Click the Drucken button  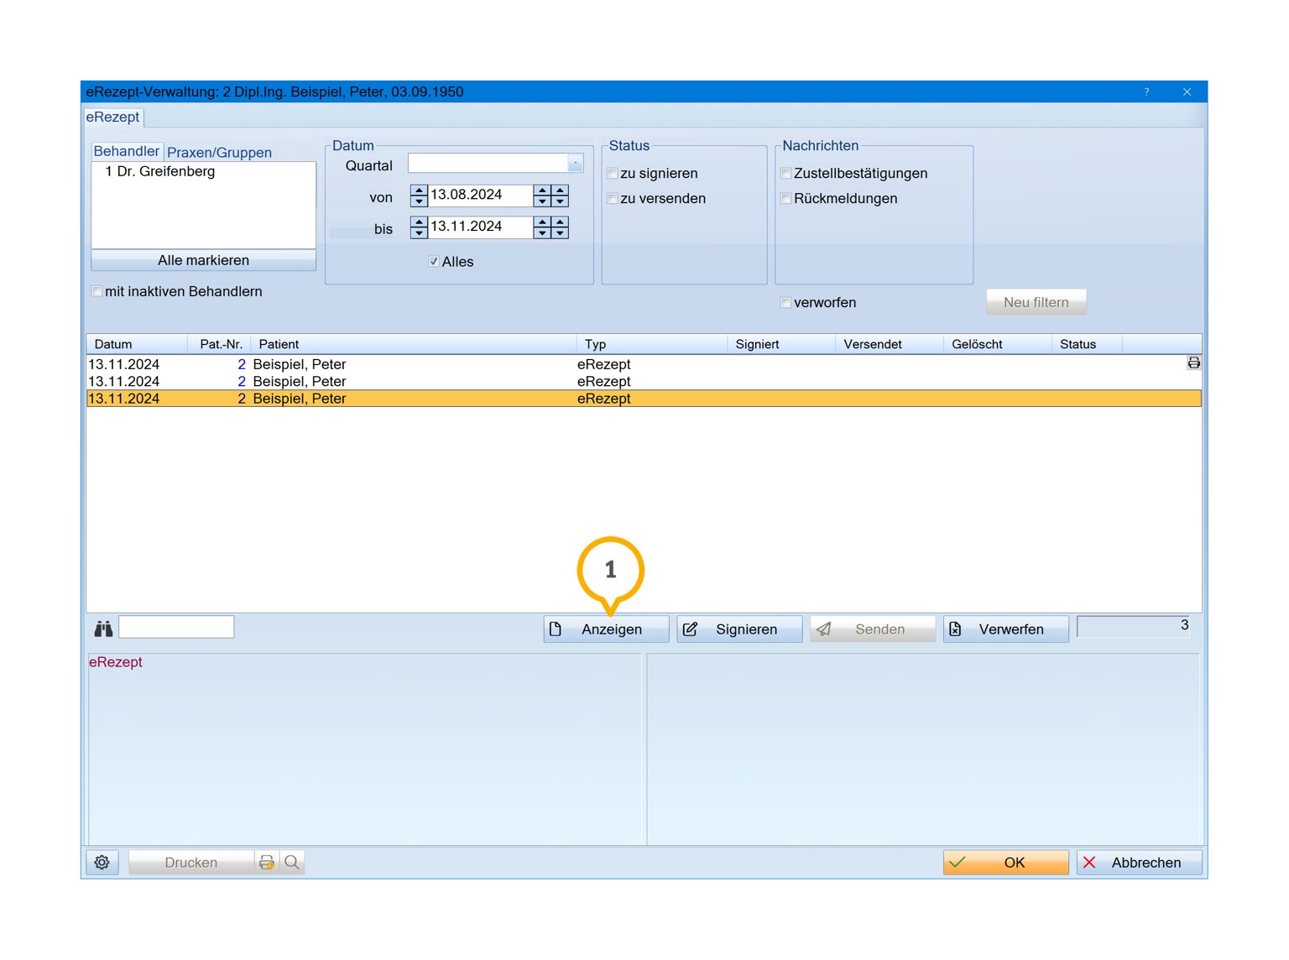pyautogui.click(x=191, y=863)
